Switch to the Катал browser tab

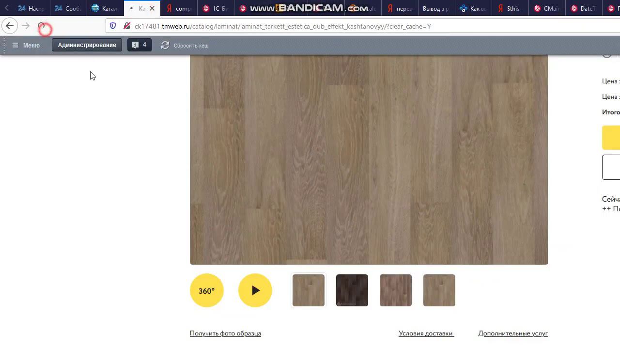coord(105,8)
